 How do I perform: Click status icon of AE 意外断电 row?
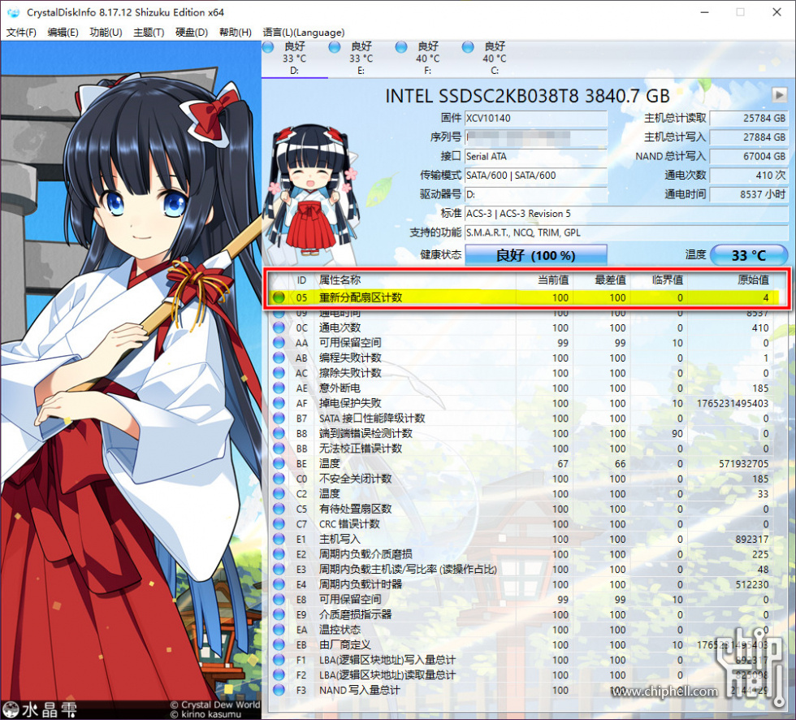279,388
